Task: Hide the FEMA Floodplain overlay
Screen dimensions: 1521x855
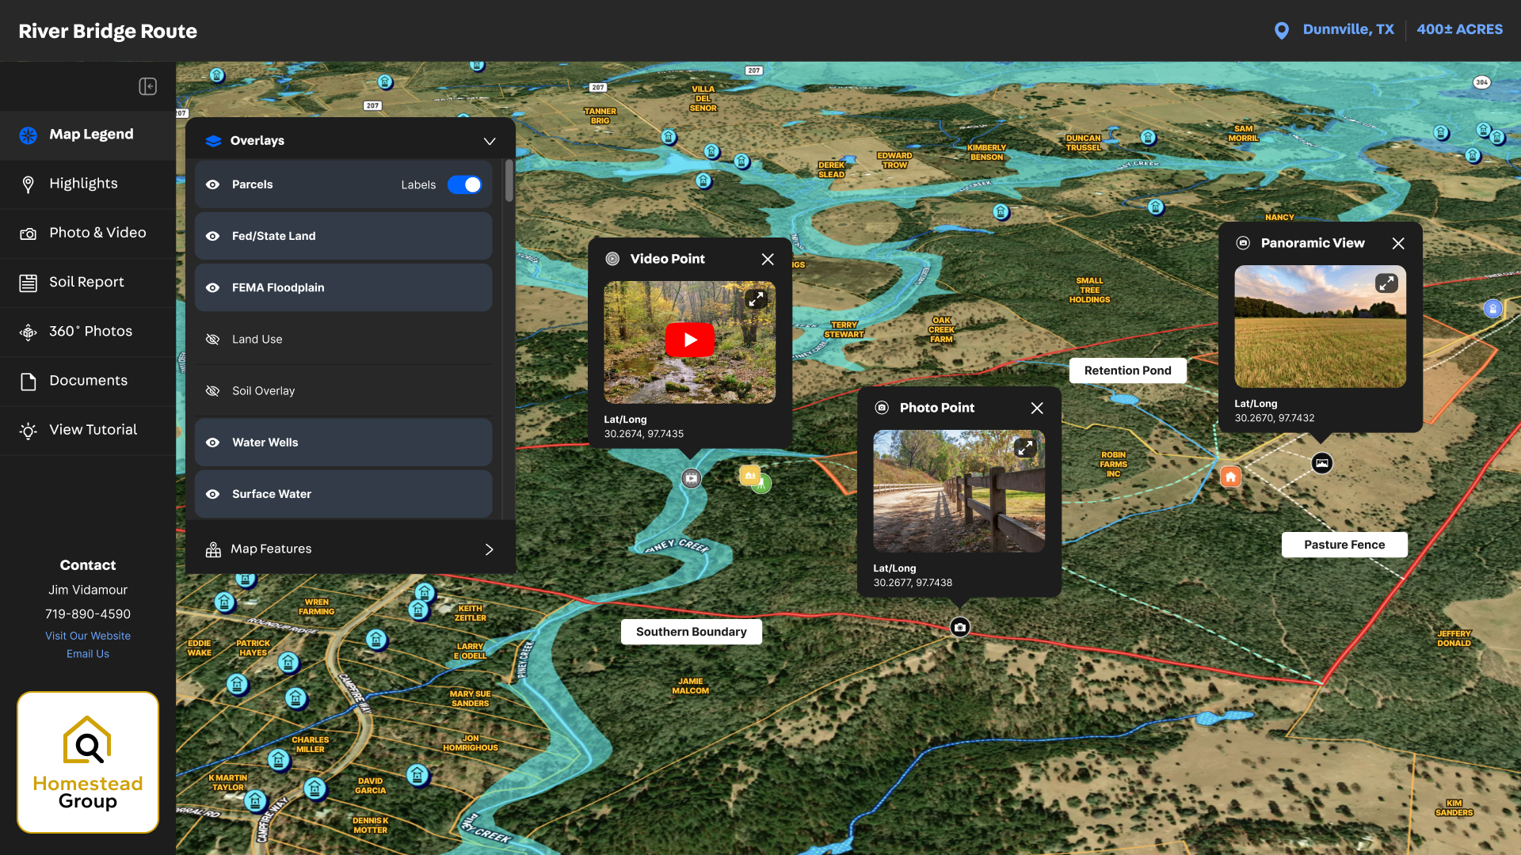Action: pyautogui.click(x=213, y=288)
